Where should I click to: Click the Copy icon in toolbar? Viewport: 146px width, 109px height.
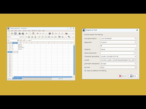click(x=30, y=33)
